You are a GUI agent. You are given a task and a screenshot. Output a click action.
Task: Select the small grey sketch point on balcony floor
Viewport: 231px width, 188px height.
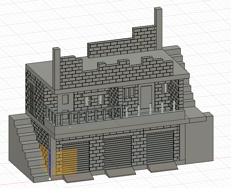70,127
